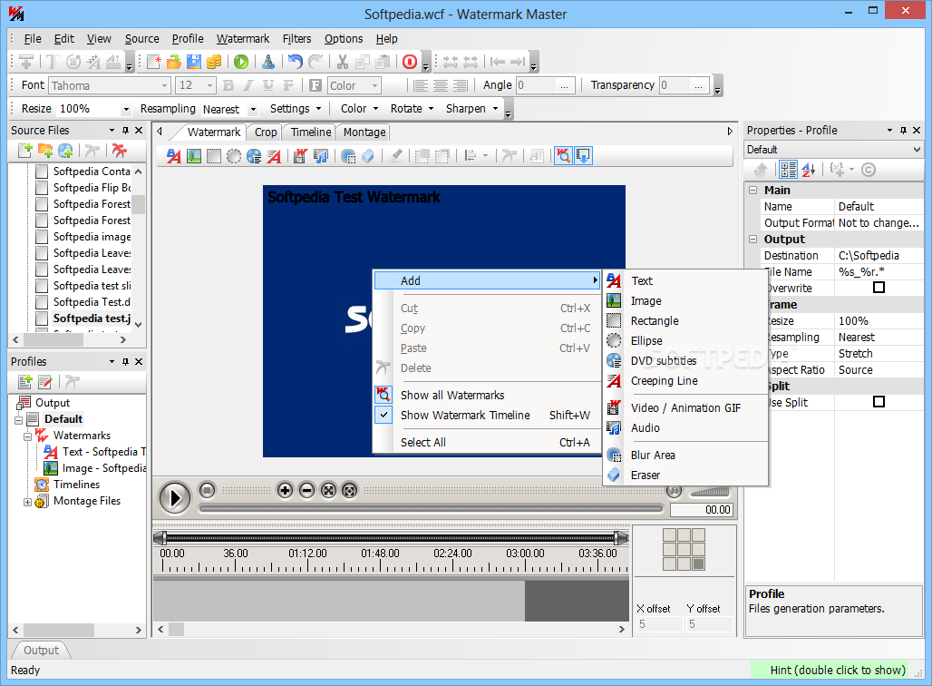Sort properties alphabetically with A-Z icon
This screenshot has height=686, width=932.
809,171
